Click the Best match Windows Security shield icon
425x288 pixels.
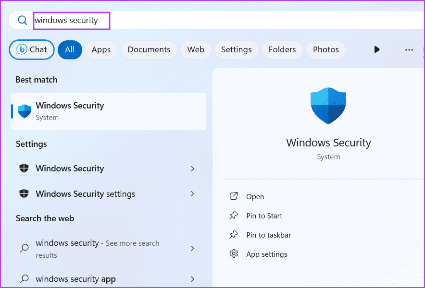tap(25, 111)
